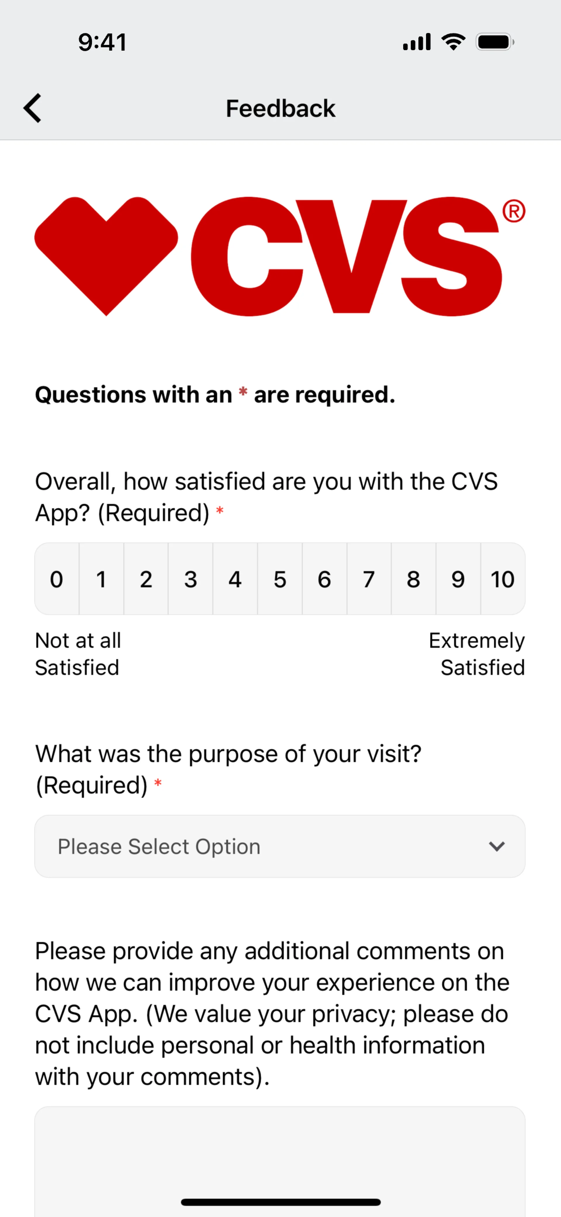Select satisfaction rating 9
This screenshot has height=1217, width=561.
(x=458, y=579)
